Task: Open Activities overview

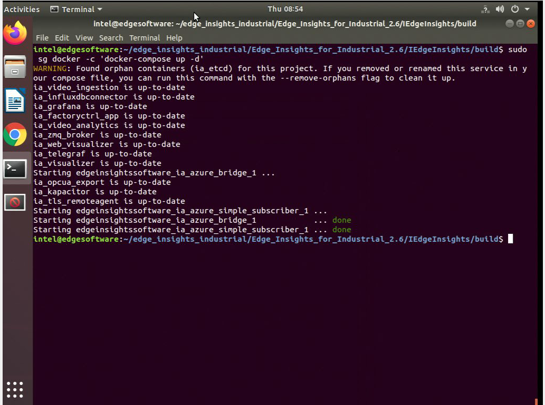Action: (x=22, y=9)
